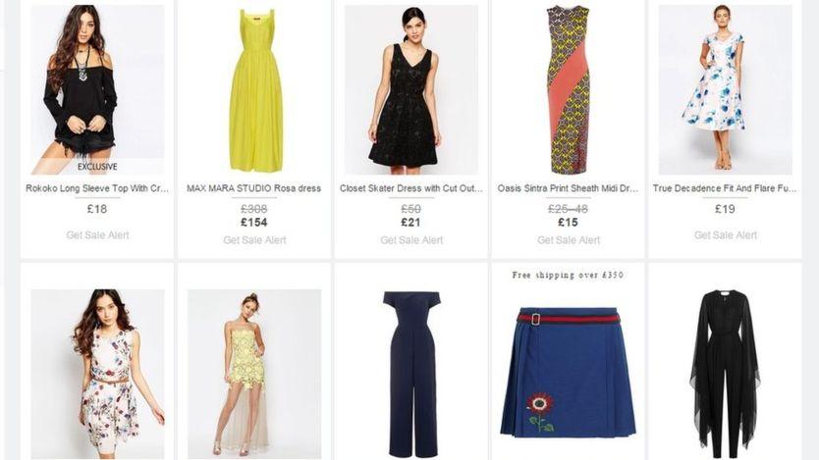Screen dimensions: 819x460
Task: Click the Closet Skater Dress with Cut Out title
Action: 411,188
